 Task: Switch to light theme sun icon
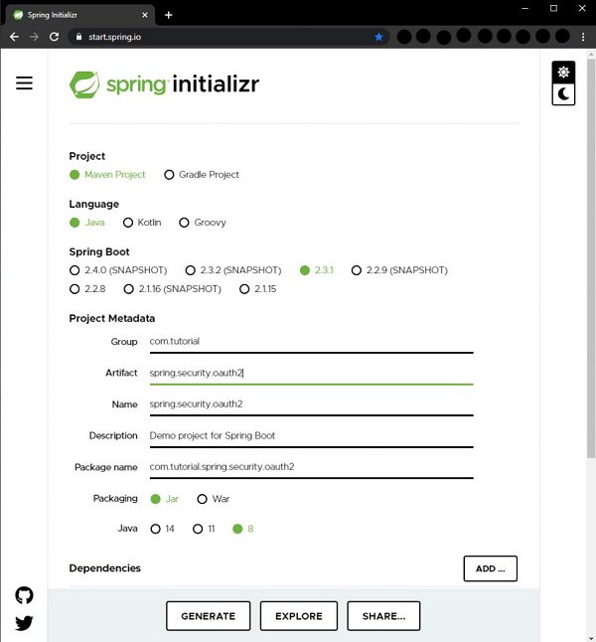pyautogui.click(x=563, y=73)
